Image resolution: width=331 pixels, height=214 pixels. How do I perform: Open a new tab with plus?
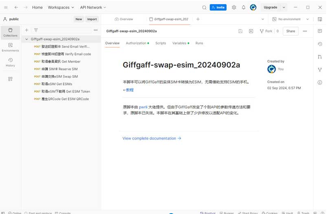click(198, 19)
